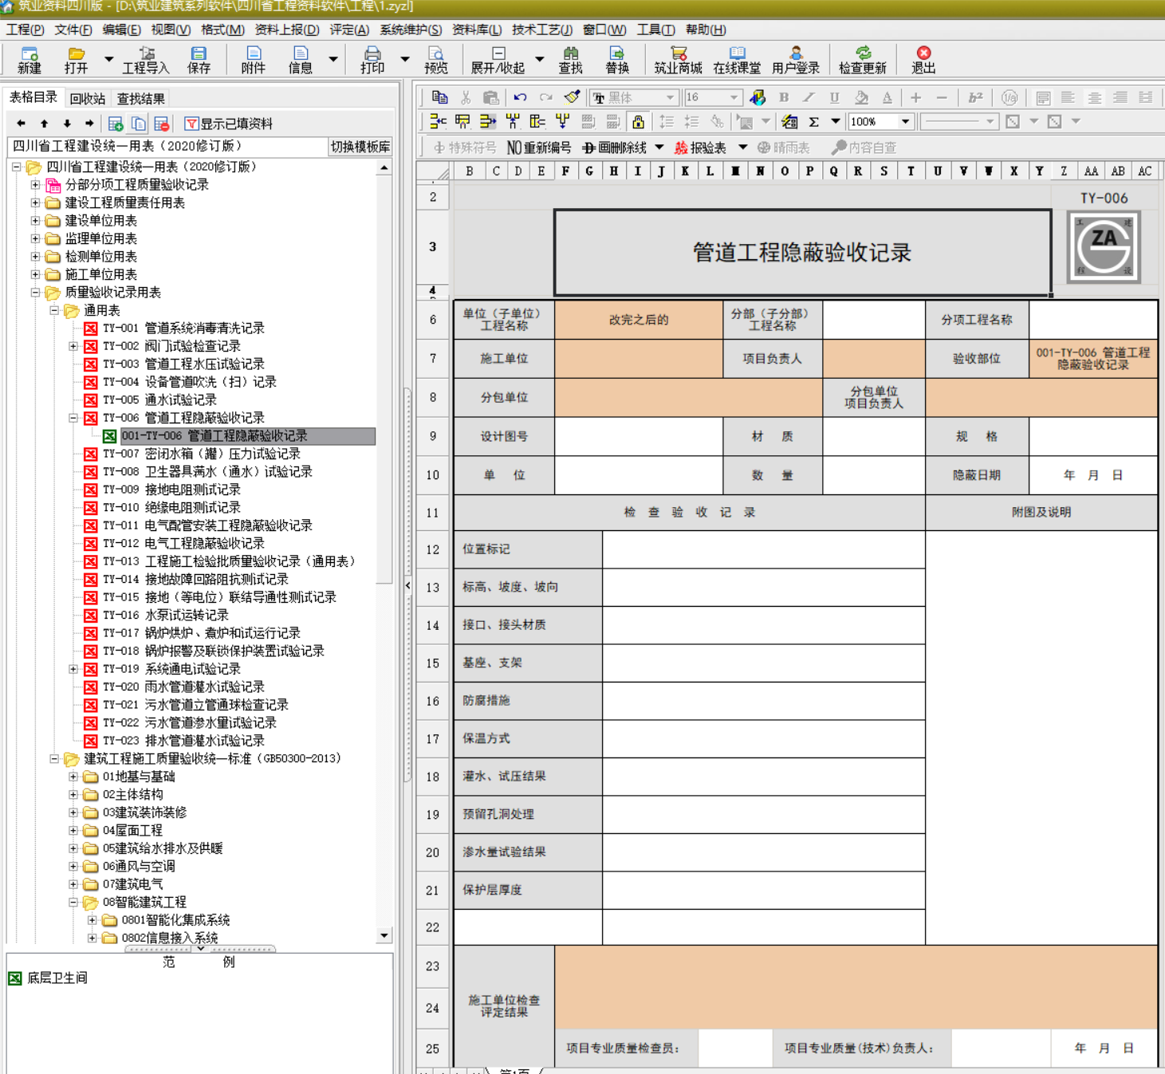Image resolution: width=1165 pixels, height=1074 pixels.
Task: Click the format painter brush icon
Action: point(572,97)
